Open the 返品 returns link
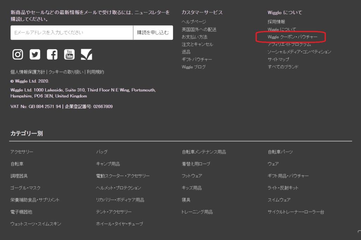 pos(186,52)
